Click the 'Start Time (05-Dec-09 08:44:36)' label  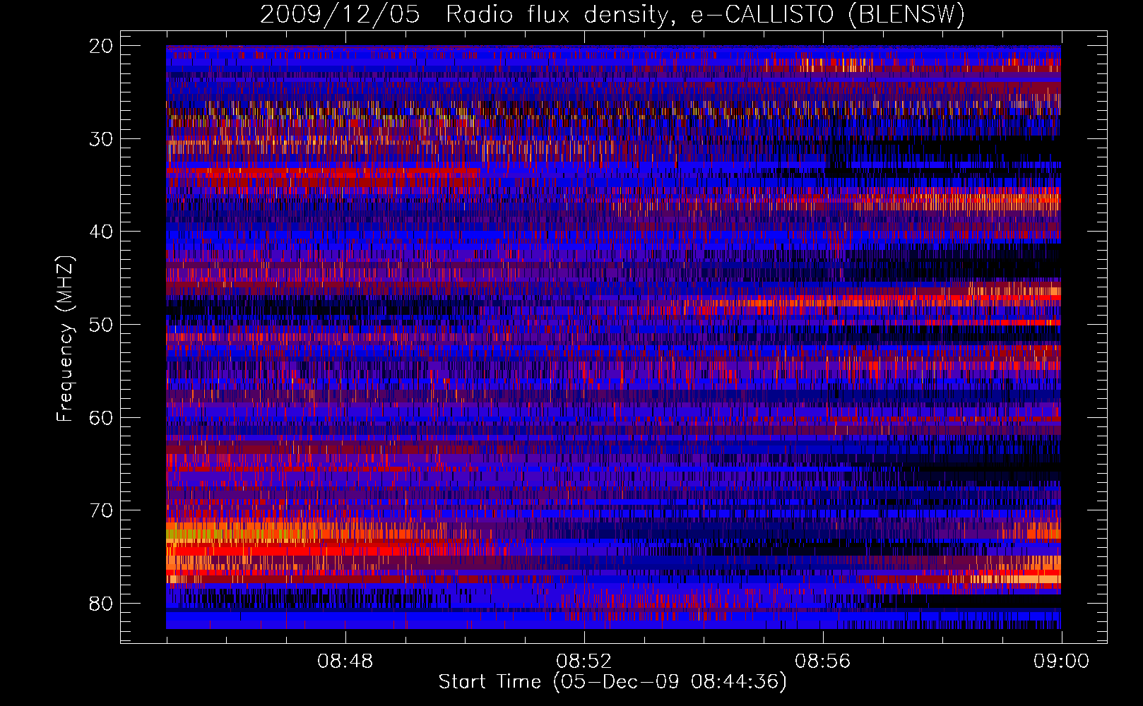(x=612, y=682)
